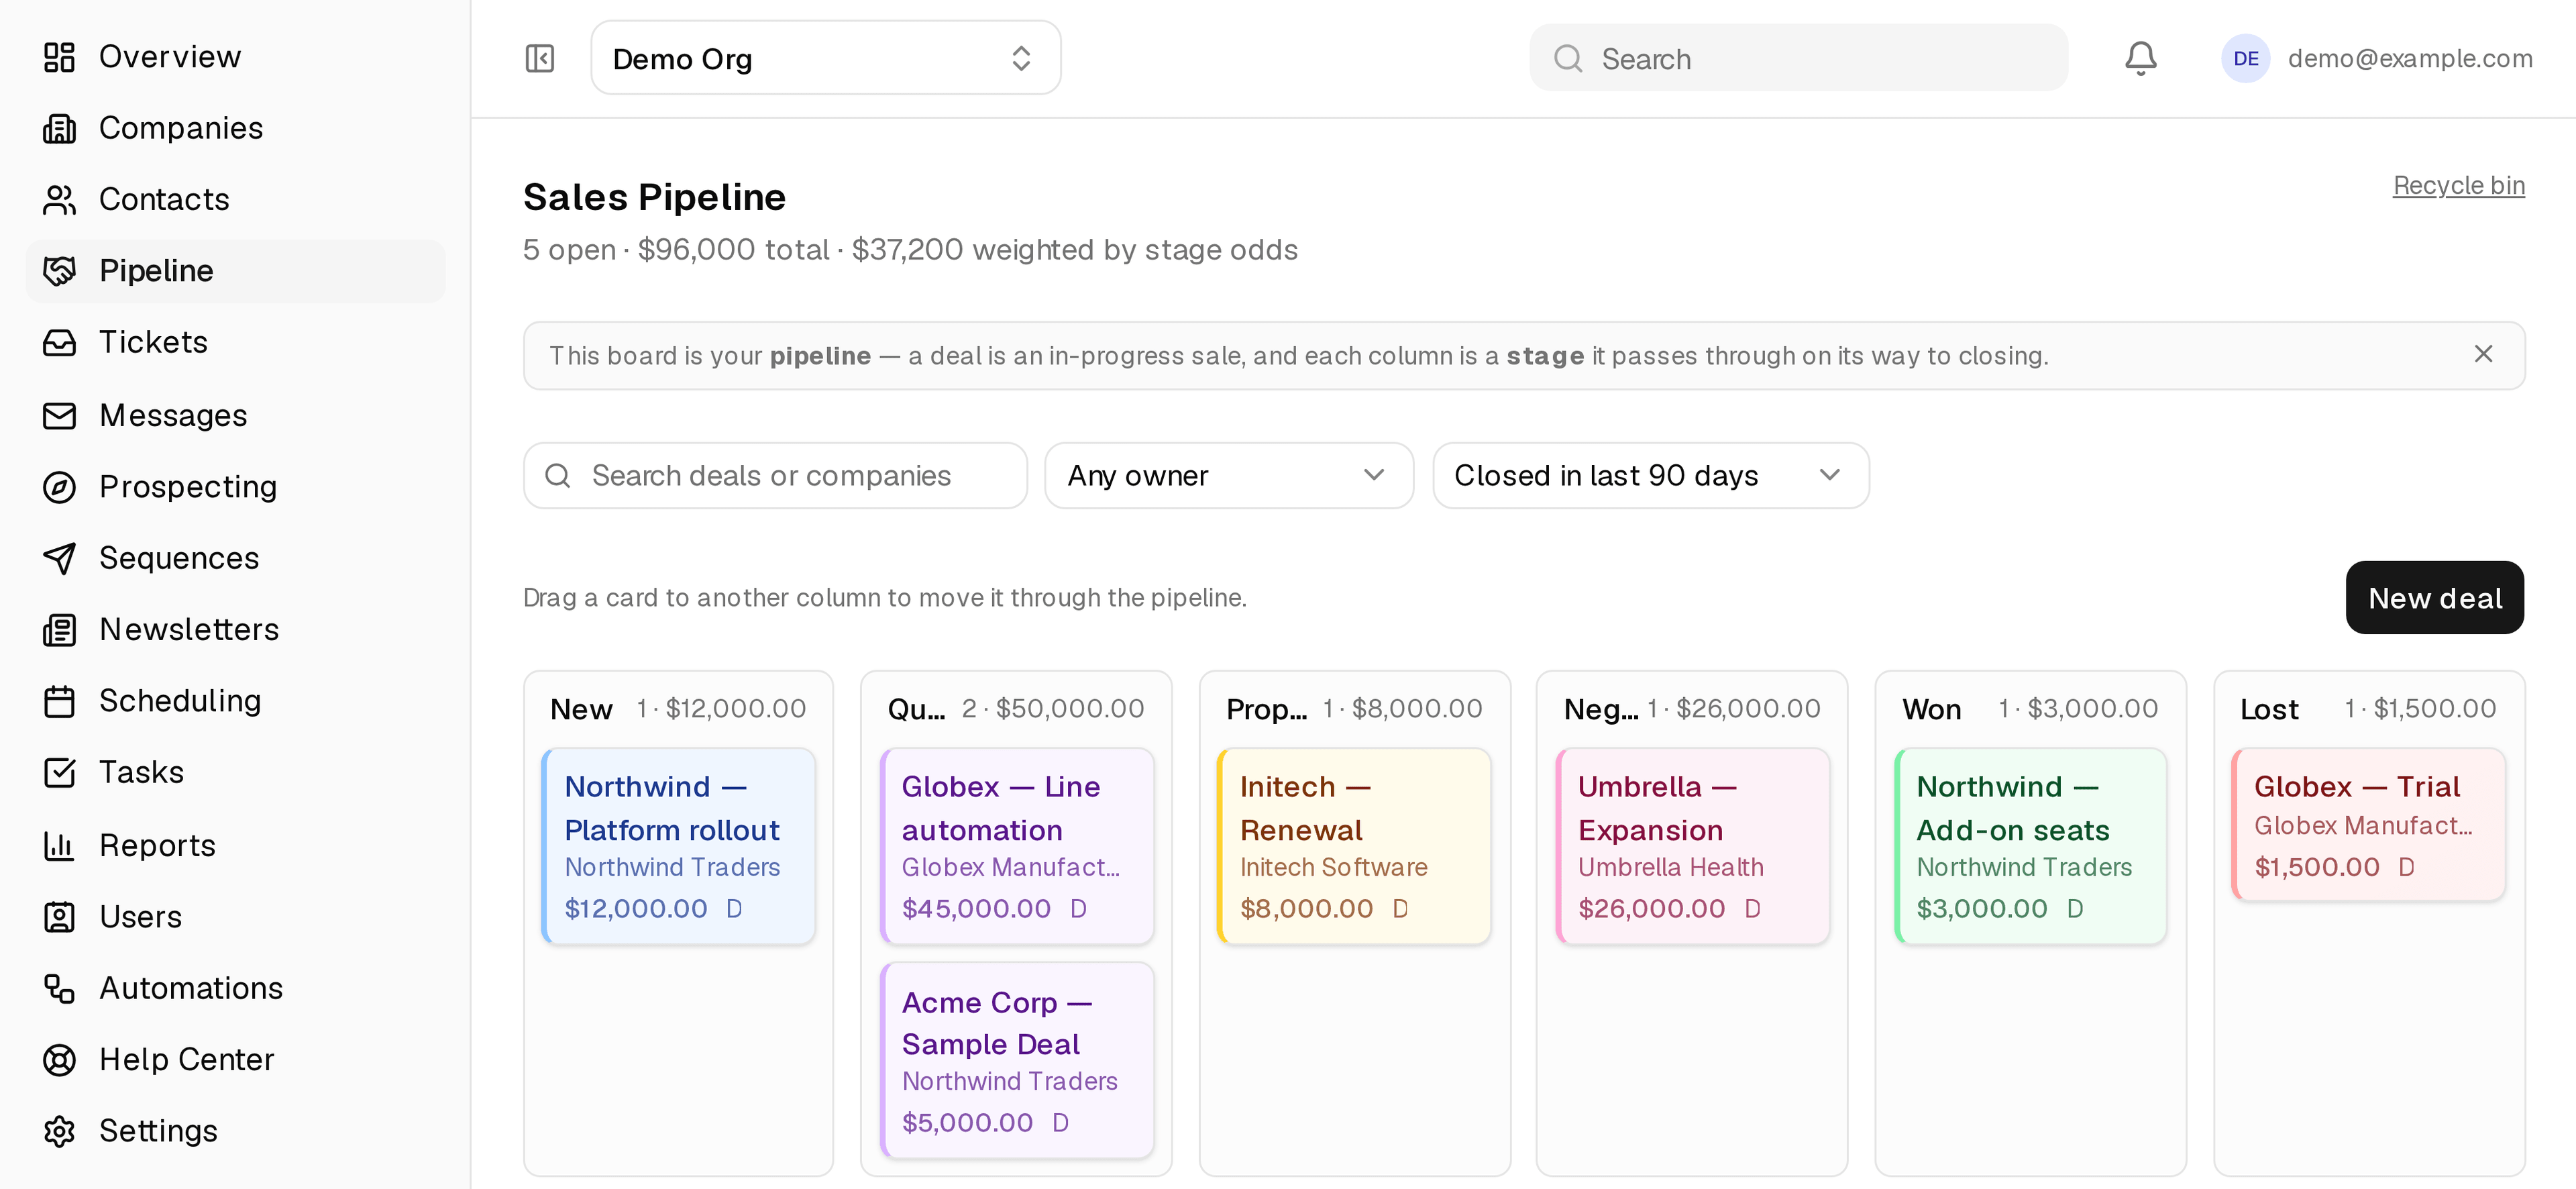The width and height of the screenshot is (2576, 1189).
Task: Open Automations section
Action: pyautogui.click(x=236, y=988)
